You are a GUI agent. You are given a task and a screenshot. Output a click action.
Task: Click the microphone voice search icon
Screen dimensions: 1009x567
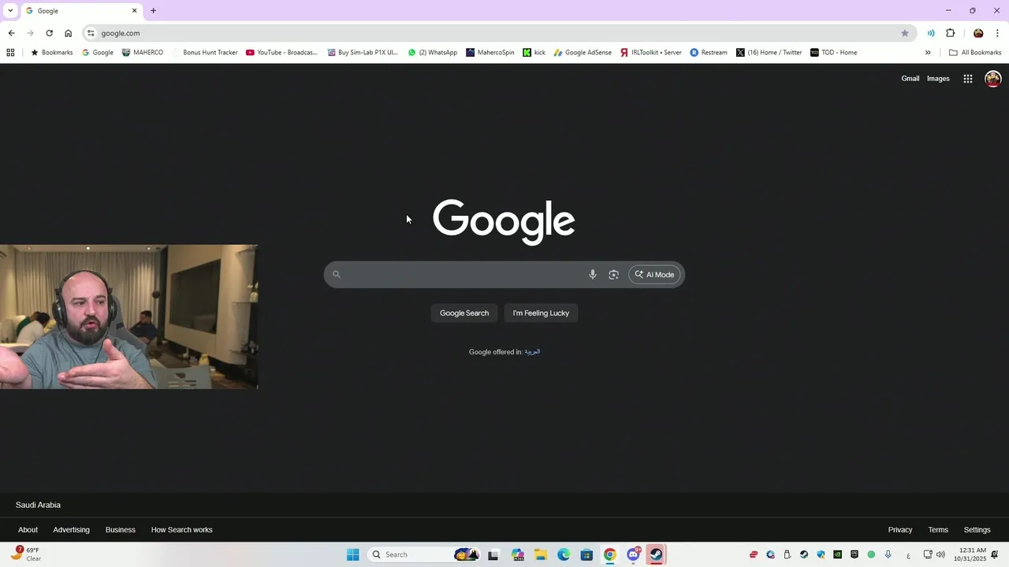593,274
